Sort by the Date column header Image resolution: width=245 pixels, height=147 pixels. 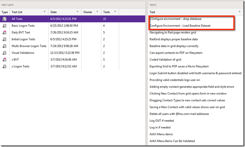point(54,12)
